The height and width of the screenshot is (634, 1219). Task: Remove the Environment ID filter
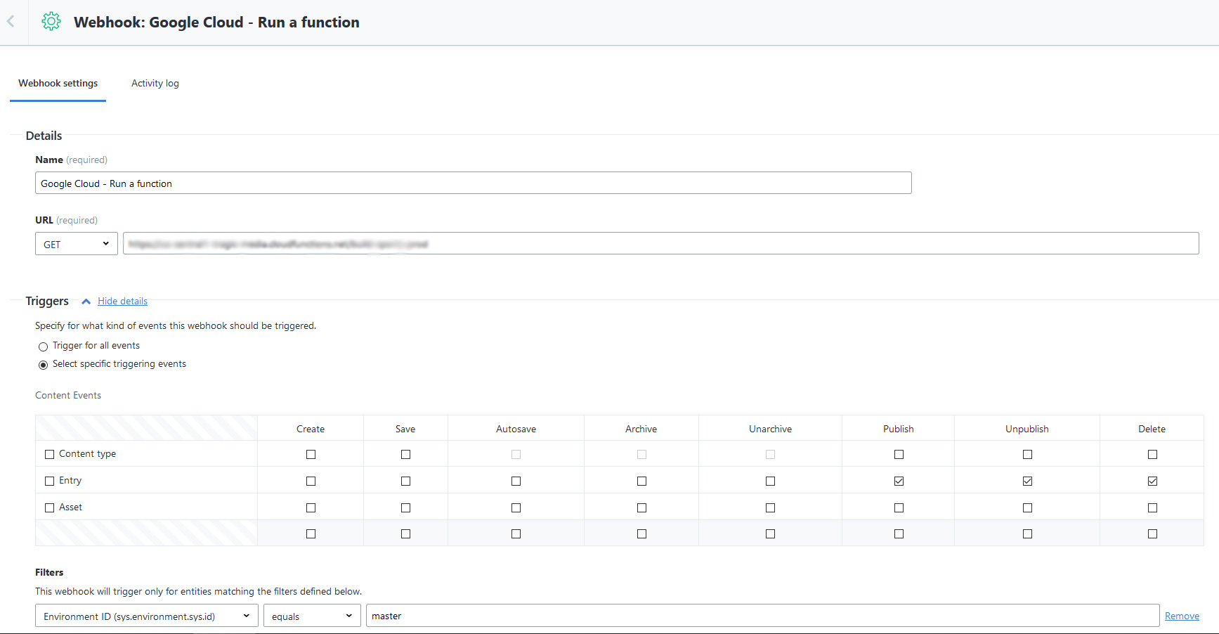[1182, 616]
